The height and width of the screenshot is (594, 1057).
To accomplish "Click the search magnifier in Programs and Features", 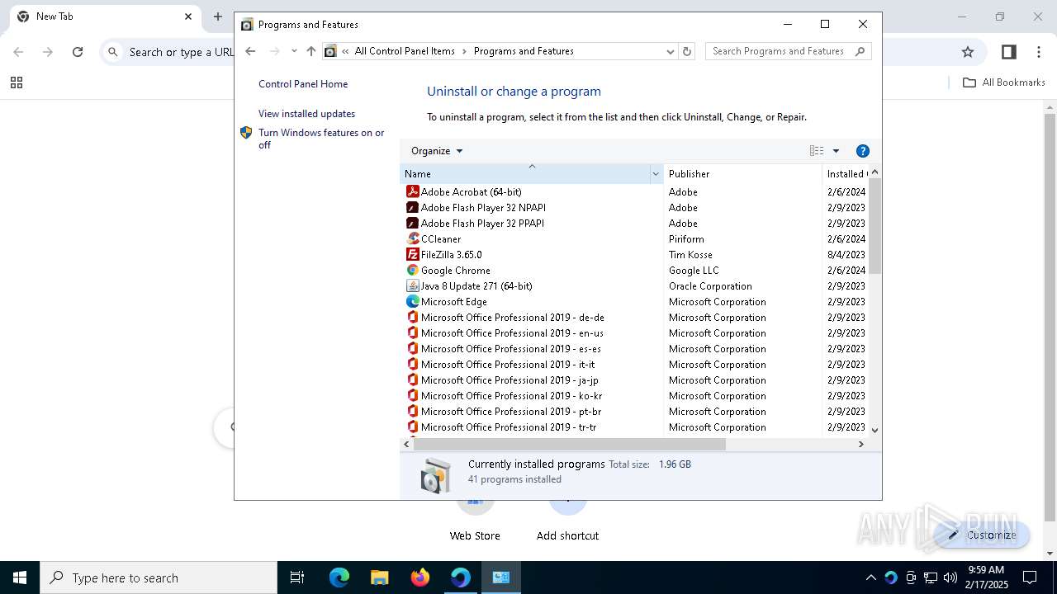I will point(860,51).
